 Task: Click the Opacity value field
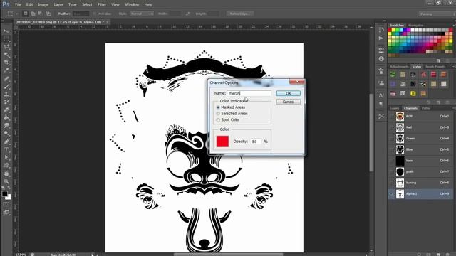click(x=255, y=142)
